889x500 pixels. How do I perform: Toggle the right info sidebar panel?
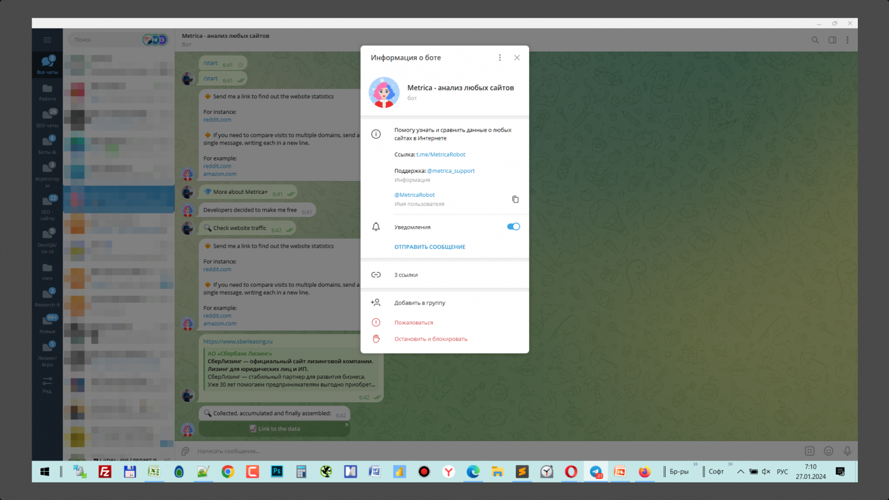(832, 40)
